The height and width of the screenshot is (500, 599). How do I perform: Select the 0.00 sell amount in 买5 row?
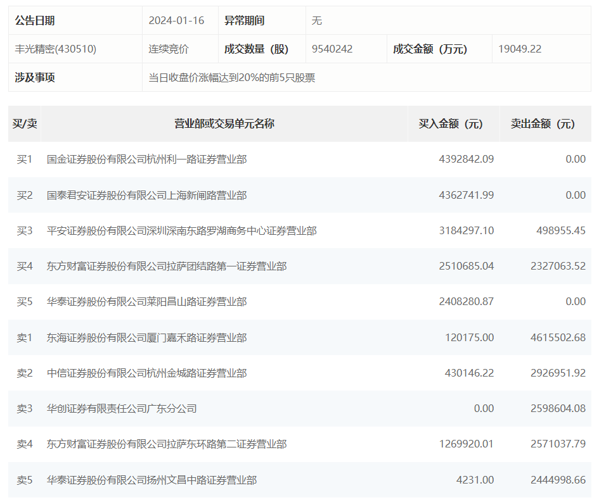576,302
